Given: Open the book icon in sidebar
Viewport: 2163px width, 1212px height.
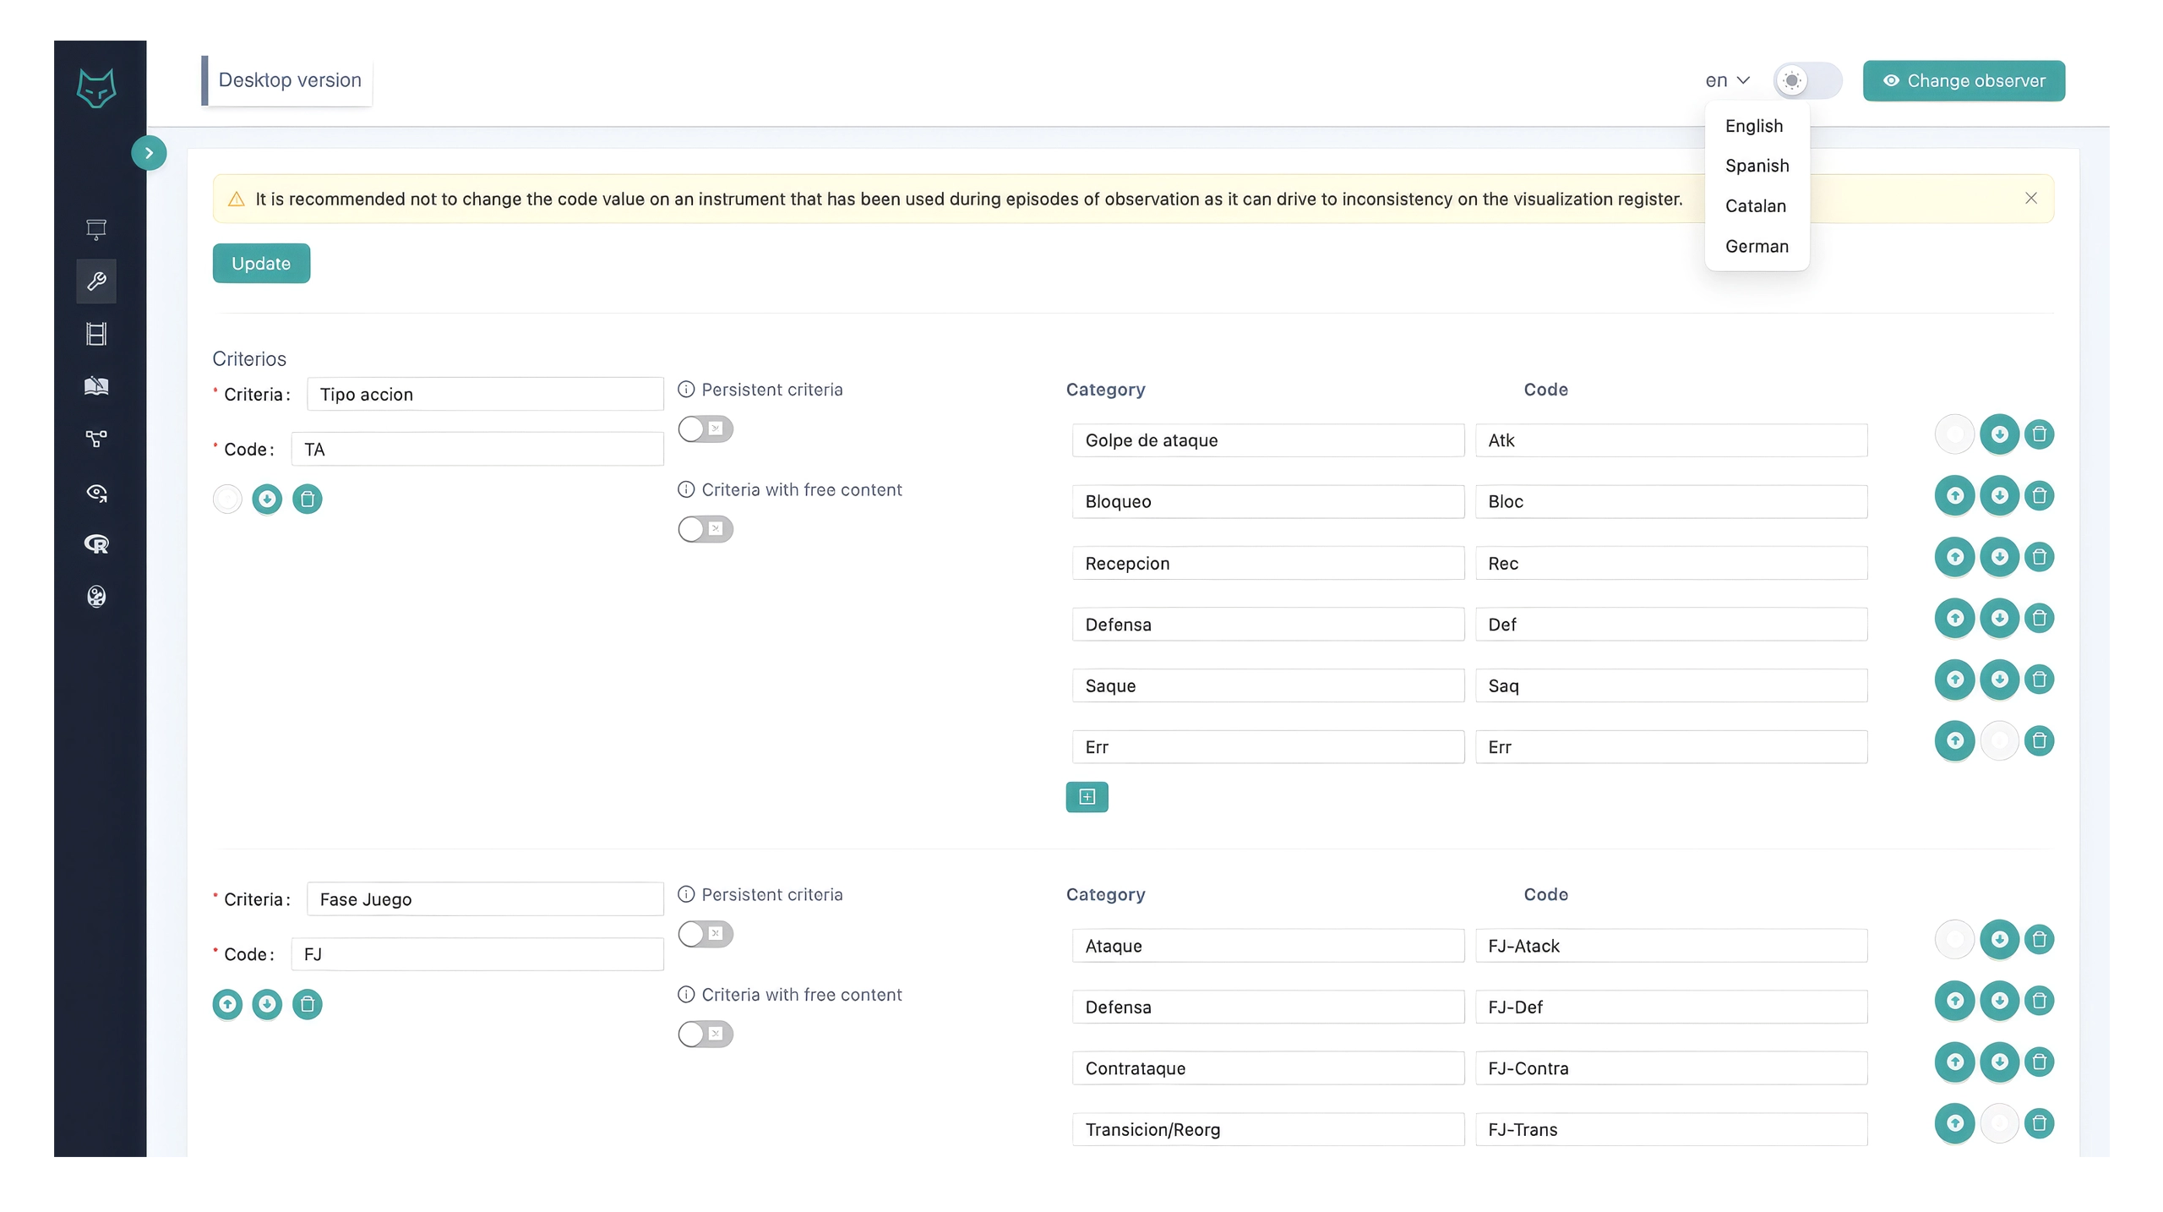Looking at the screenshot, I should (x=96, y=386).
